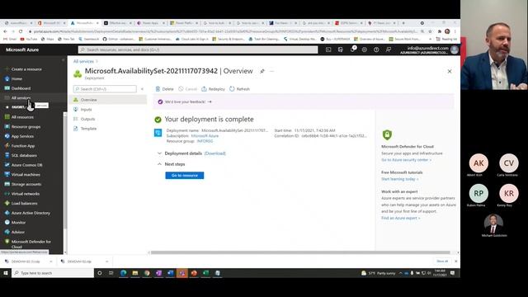Screen dimensions: 528x297
Task: Select the Overview menu item
Action: pyautogui.click(x=108, y=100)
